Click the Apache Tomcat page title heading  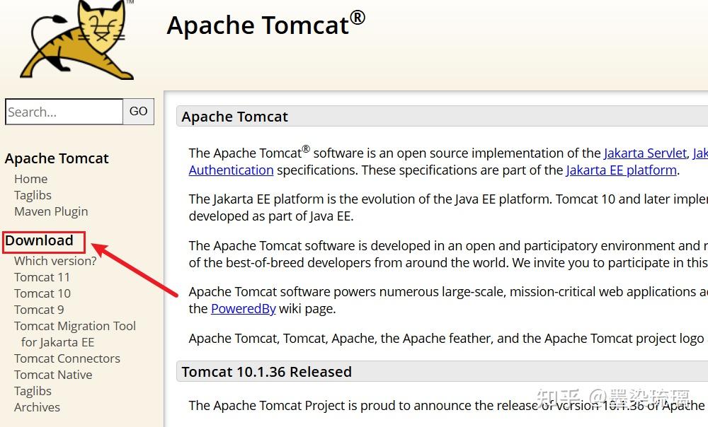(x=265, y=25)
